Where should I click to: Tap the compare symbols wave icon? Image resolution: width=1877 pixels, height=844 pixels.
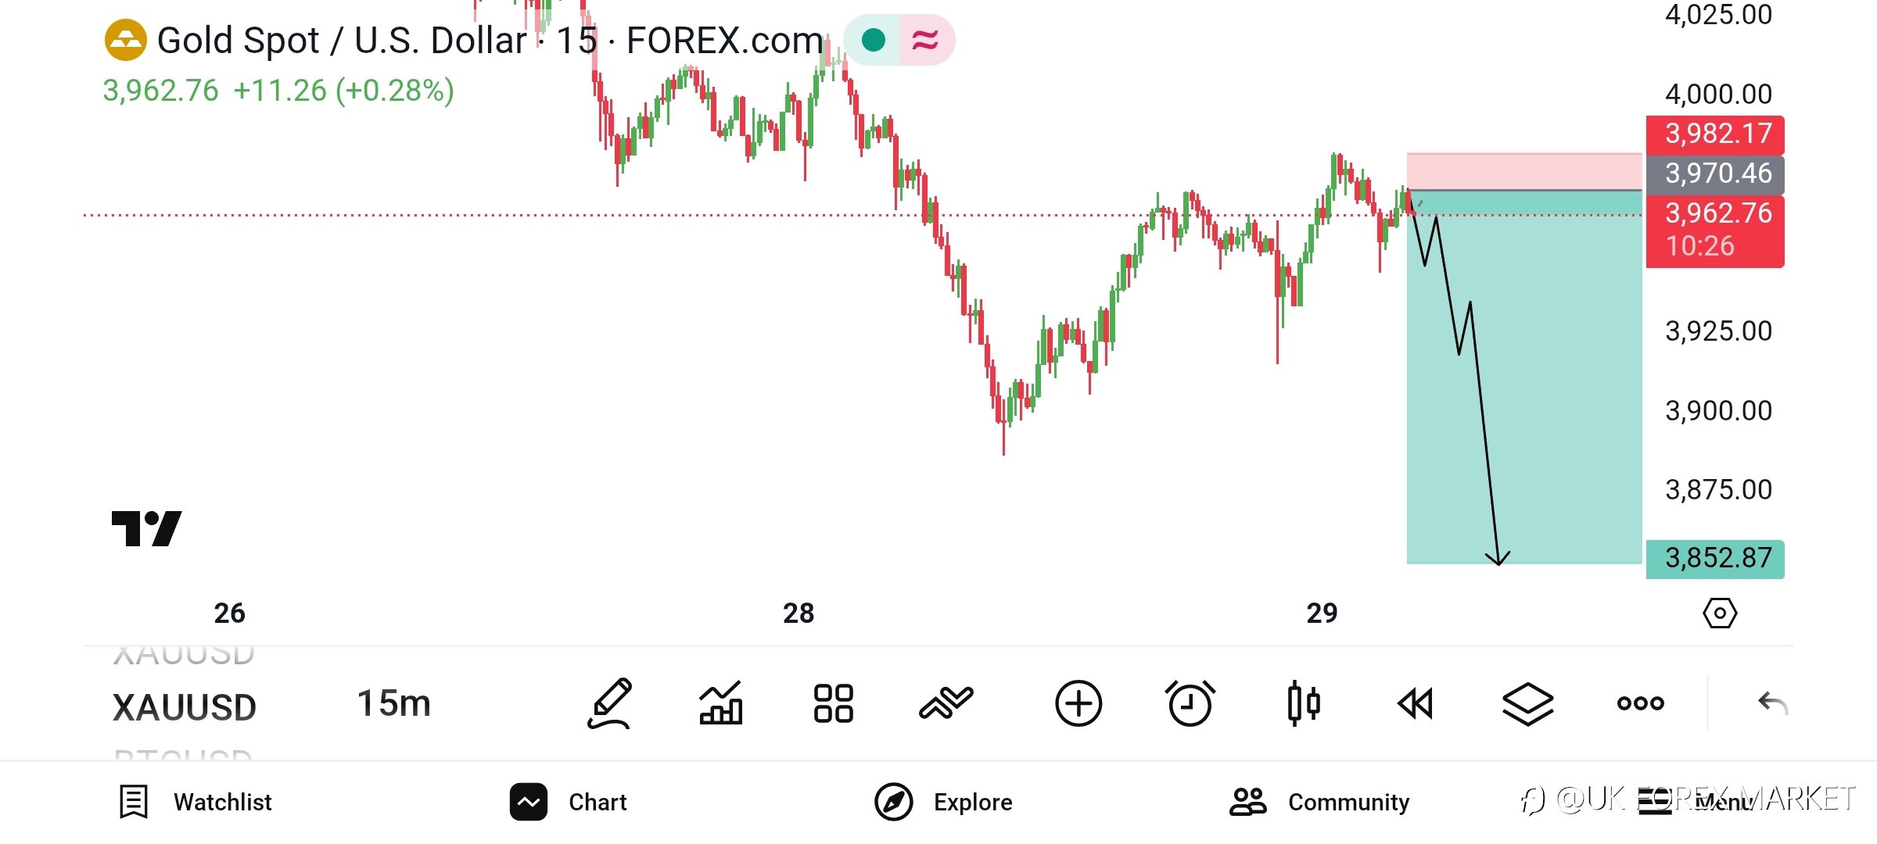(946, 702)
